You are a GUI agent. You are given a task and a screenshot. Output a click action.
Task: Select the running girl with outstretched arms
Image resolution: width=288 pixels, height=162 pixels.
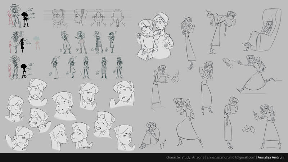[x=252, y=72]
